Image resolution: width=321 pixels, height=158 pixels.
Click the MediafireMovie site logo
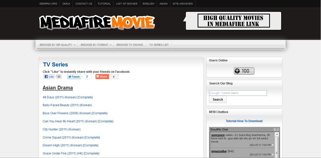tap(97, 22)
